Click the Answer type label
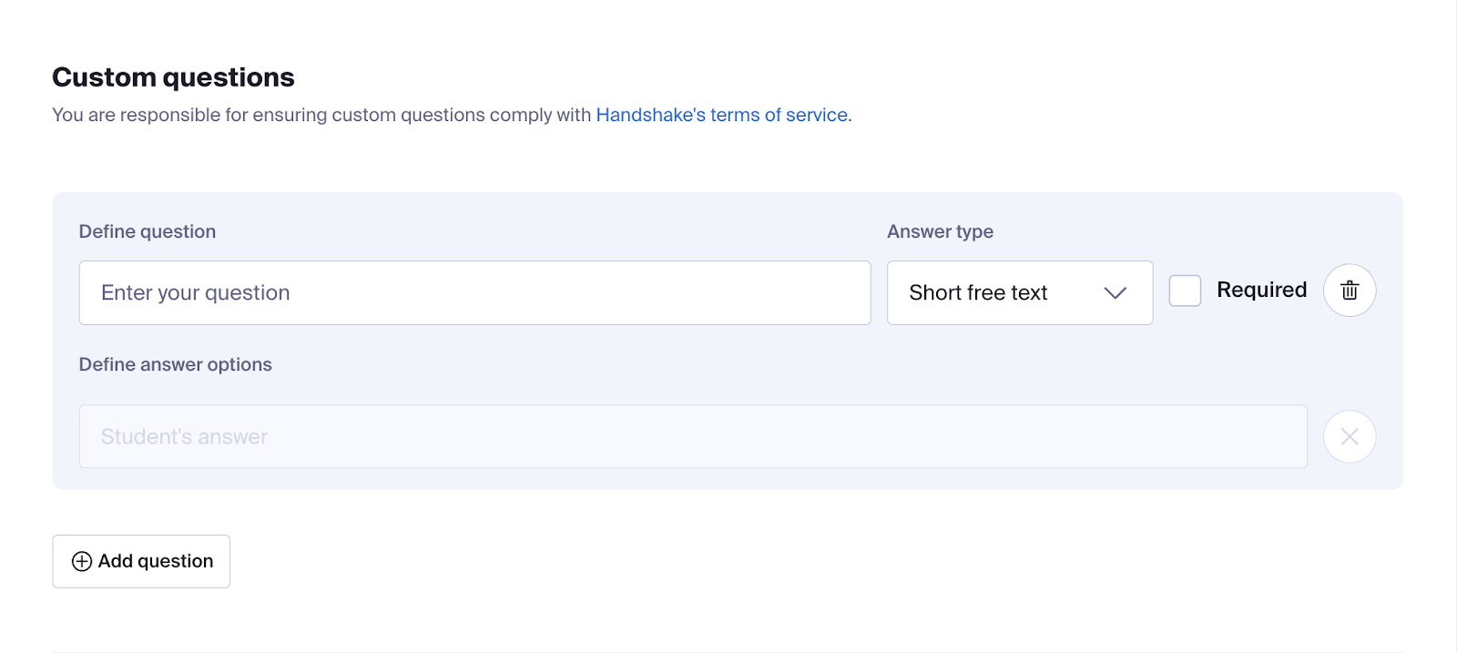Image resolution: width=1457 pixels, height=653 pixels. [x=940, y=231]
